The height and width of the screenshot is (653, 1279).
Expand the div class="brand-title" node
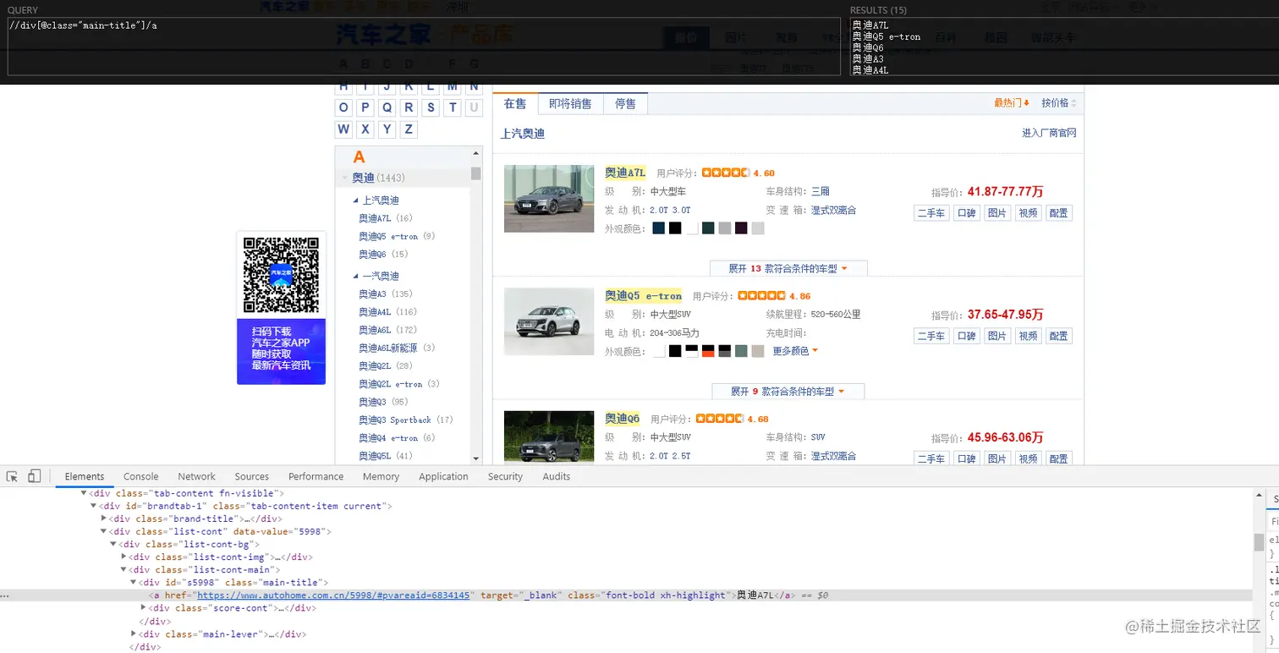point(104,519)
